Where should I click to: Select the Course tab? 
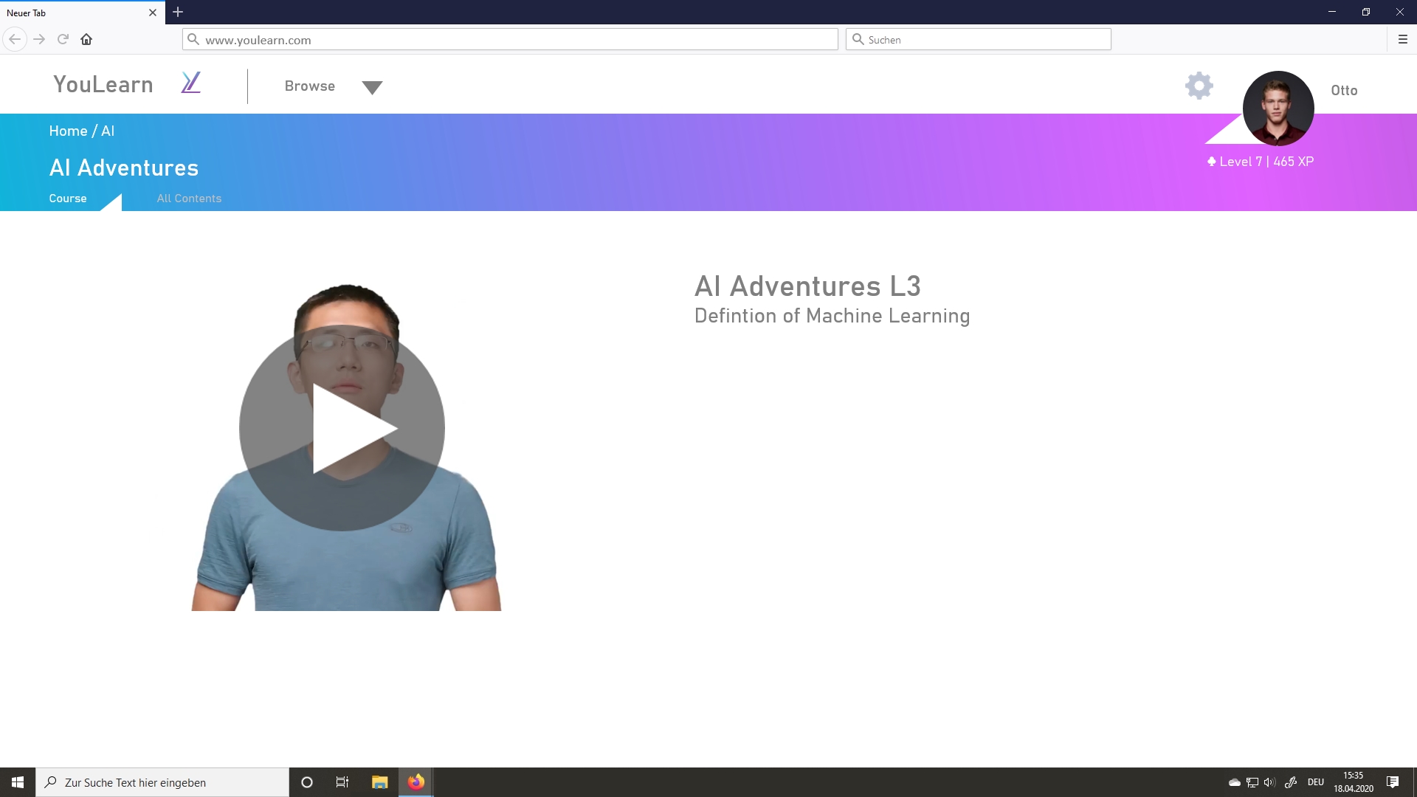68,199
